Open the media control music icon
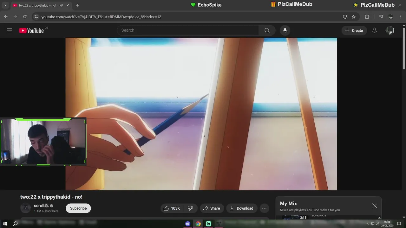Screen dimensions: 406x228 381,17
